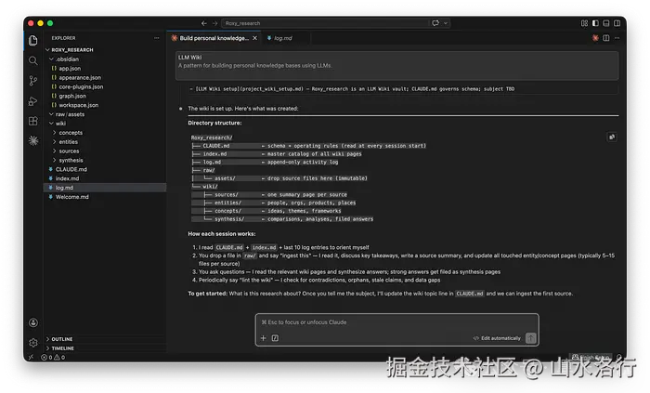Add attachment with plus icon in chat
Viewport: 650px width, 393px height.
(x=263, y=338)
